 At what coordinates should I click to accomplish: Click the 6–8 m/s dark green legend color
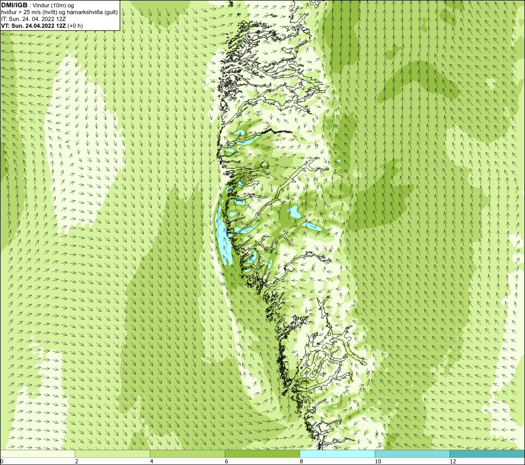pos(262,453)
